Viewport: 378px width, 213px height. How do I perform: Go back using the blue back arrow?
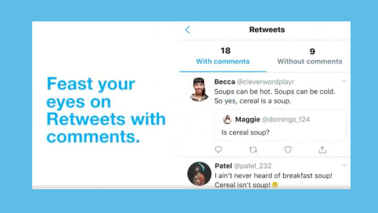[x=187, y=30]
